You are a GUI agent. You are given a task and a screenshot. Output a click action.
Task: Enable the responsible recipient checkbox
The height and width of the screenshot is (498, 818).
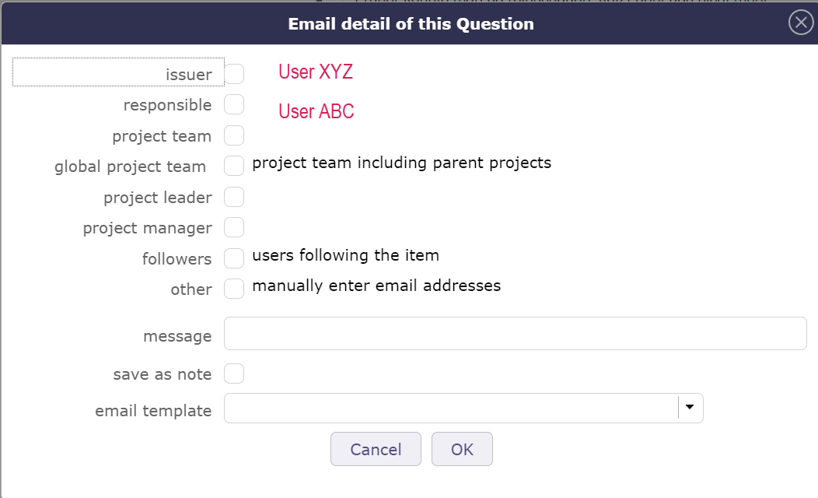(x=234, y=104)
